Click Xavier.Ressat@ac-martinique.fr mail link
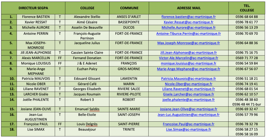 coord(189,22)
